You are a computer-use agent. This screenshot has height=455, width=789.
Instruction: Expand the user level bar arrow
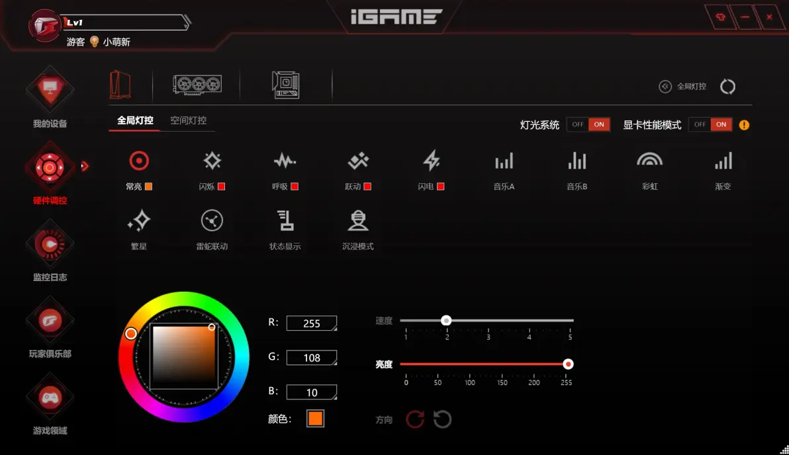187,22
